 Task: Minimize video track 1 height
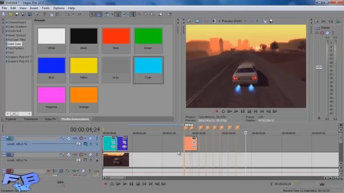(4, 138)
